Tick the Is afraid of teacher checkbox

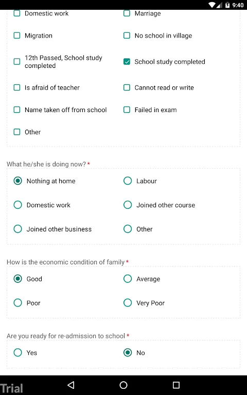click(x=17, y=87)
